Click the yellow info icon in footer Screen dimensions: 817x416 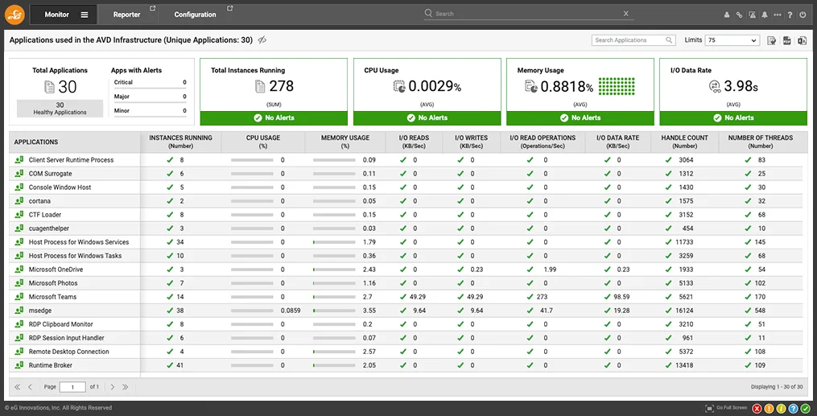click(x=781, y=408)
